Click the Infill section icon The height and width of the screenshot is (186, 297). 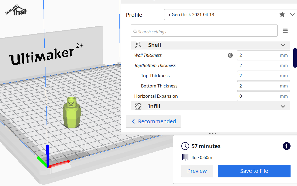(x=138, y=106)
